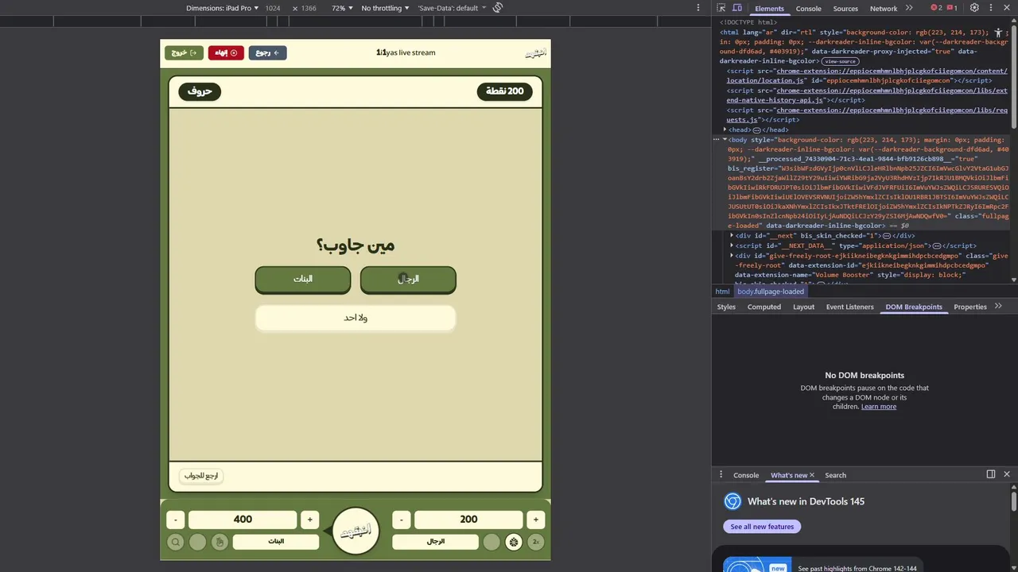Click the wheel lifeline icon for الرجال
The image size is (1018, 572).
pos(514,542)
